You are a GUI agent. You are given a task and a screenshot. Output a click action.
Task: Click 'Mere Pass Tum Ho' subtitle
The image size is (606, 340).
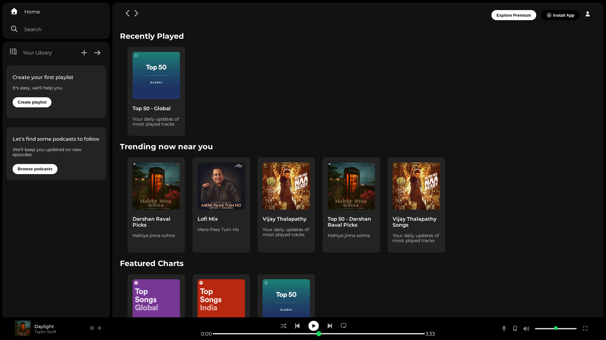click(x=218, y=229)
